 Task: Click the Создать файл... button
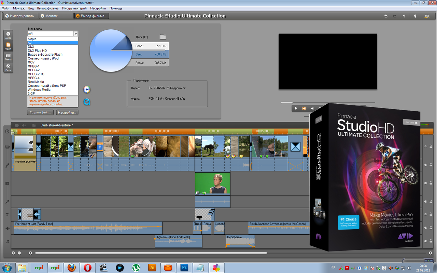40,112
